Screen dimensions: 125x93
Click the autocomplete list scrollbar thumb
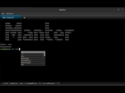coord(45,53)
